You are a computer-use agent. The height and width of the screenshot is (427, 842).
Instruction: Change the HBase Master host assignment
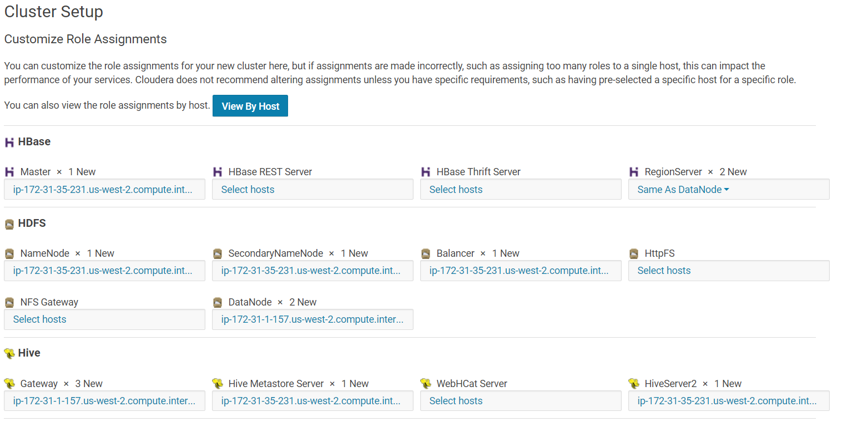click(103, 190)
